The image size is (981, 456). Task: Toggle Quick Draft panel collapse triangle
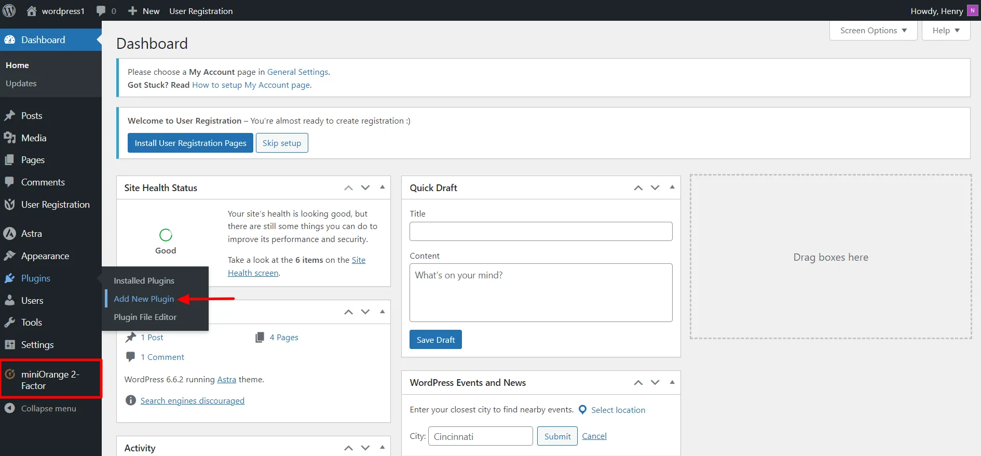pos(672,187)
